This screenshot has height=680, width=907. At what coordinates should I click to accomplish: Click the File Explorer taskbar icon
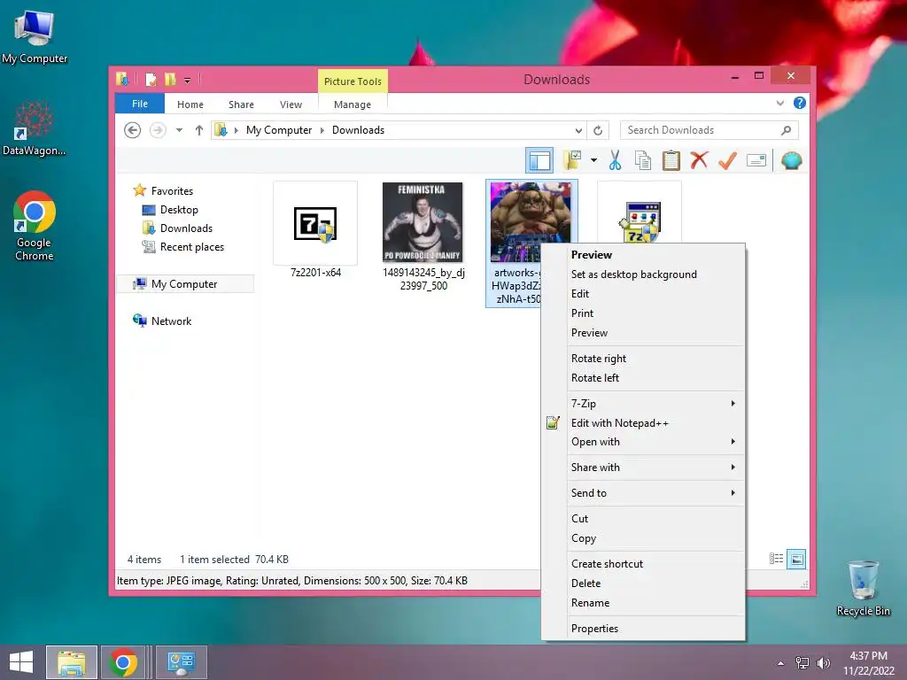pyautogui.click(x=72, y=662)
